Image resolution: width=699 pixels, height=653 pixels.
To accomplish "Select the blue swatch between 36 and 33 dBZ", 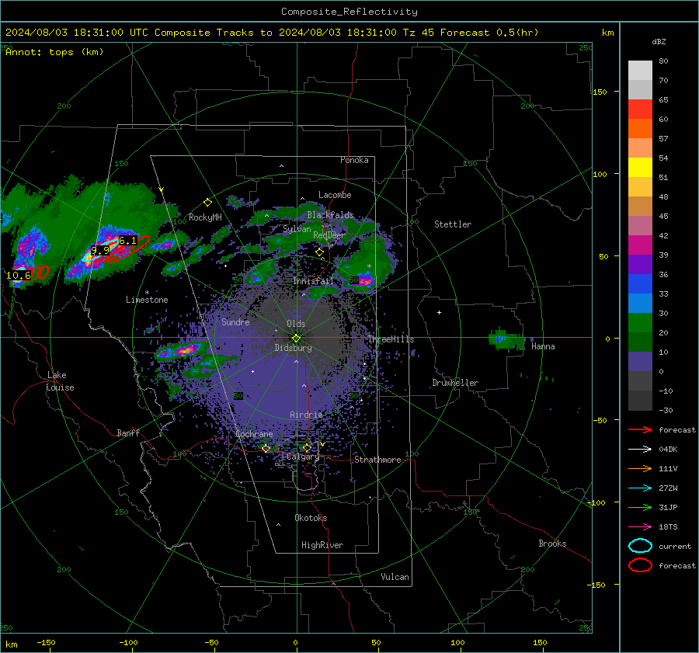I will coord(640,284).
